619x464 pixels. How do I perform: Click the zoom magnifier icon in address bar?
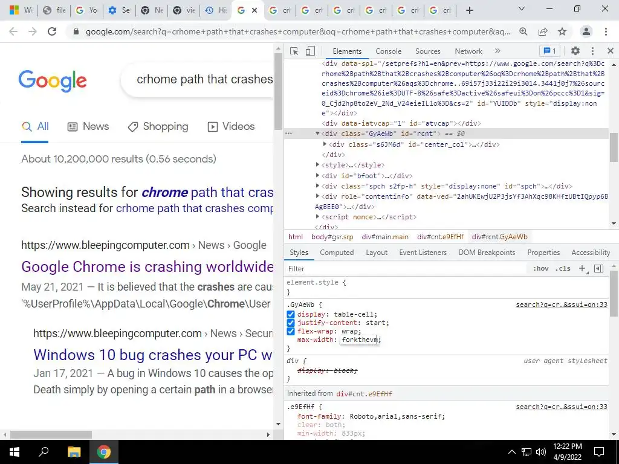(x=523, y=31)
